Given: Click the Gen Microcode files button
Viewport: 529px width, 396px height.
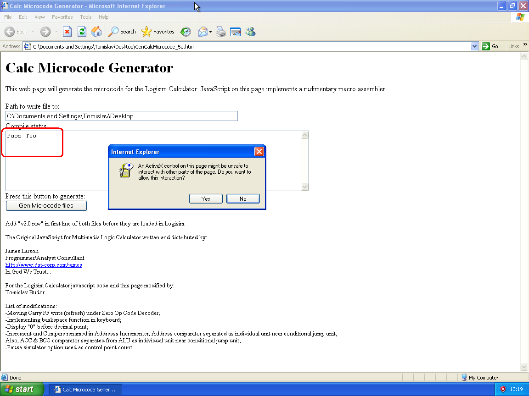Looking at the screenshot, I should [46, 206].
